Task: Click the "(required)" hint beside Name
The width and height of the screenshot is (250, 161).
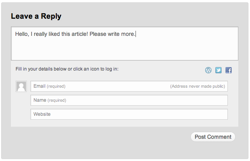Action: tap(57, 100)
